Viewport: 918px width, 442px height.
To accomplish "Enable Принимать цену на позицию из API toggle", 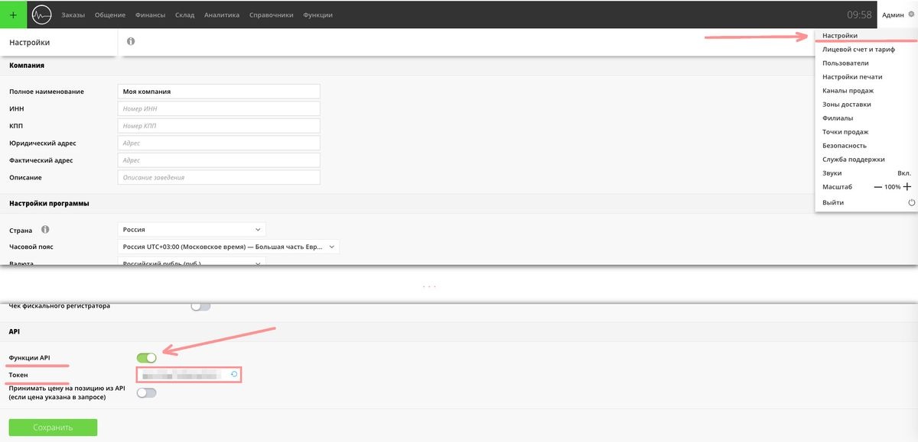I will (146, 392).
